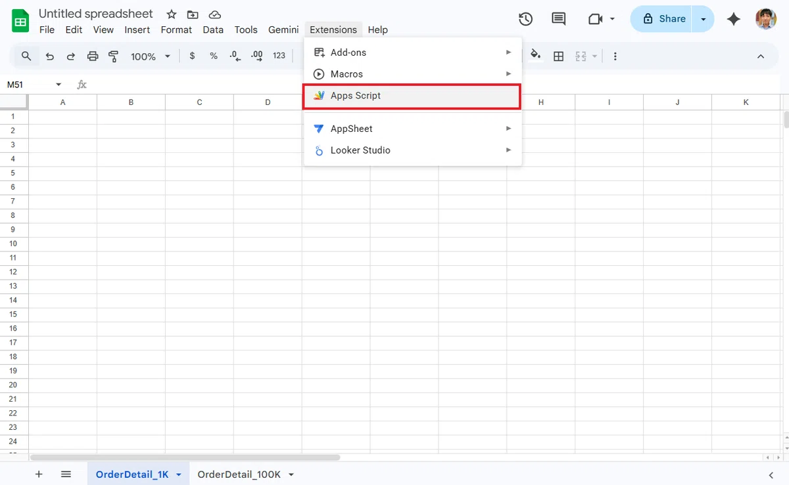Check the cloud document status icon
This screenshot has height=485, width=789.
[214, 14]
